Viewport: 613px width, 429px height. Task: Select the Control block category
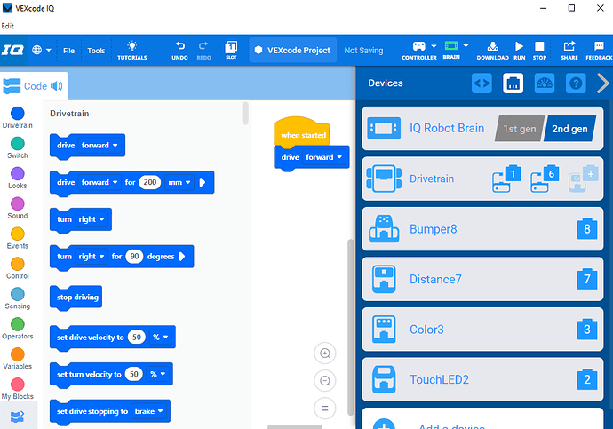[18, 268]
